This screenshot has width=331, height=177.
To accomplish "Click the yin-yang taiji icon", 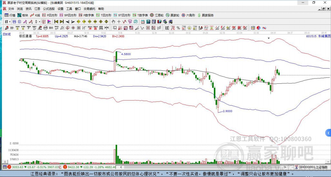I will point(259,28).
